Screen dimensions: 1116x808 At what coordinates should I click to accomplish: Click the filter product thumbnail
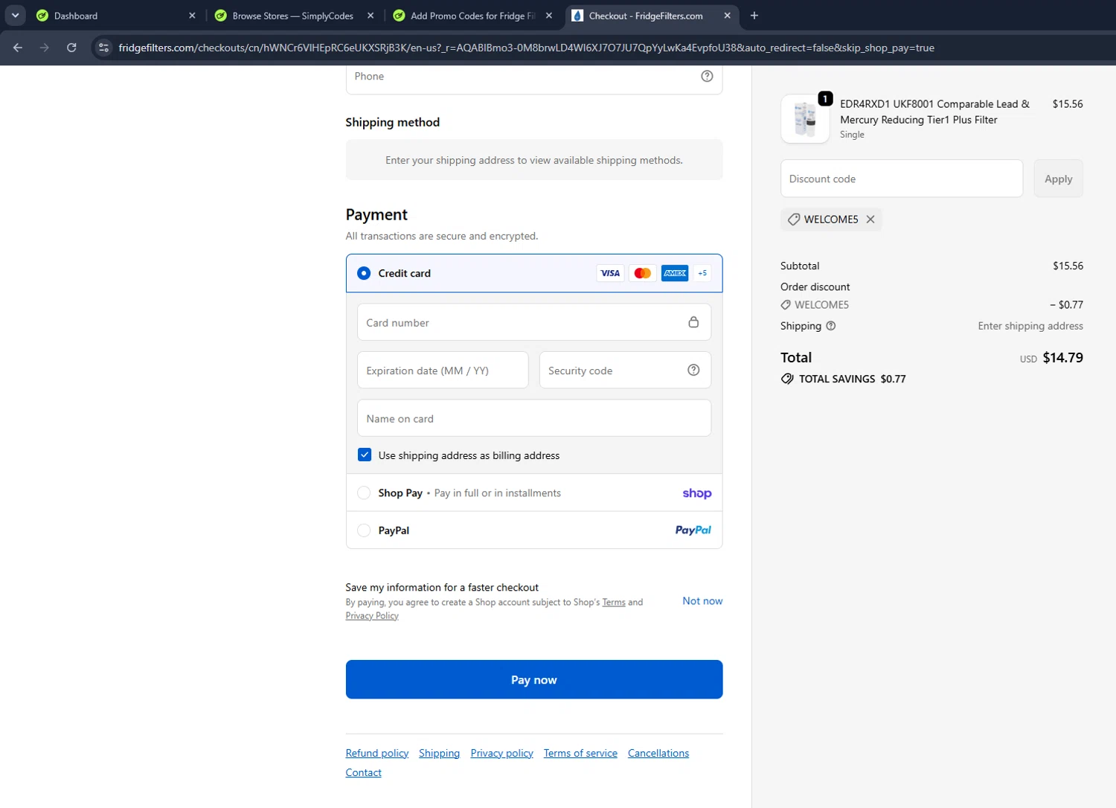click(805, 119)
